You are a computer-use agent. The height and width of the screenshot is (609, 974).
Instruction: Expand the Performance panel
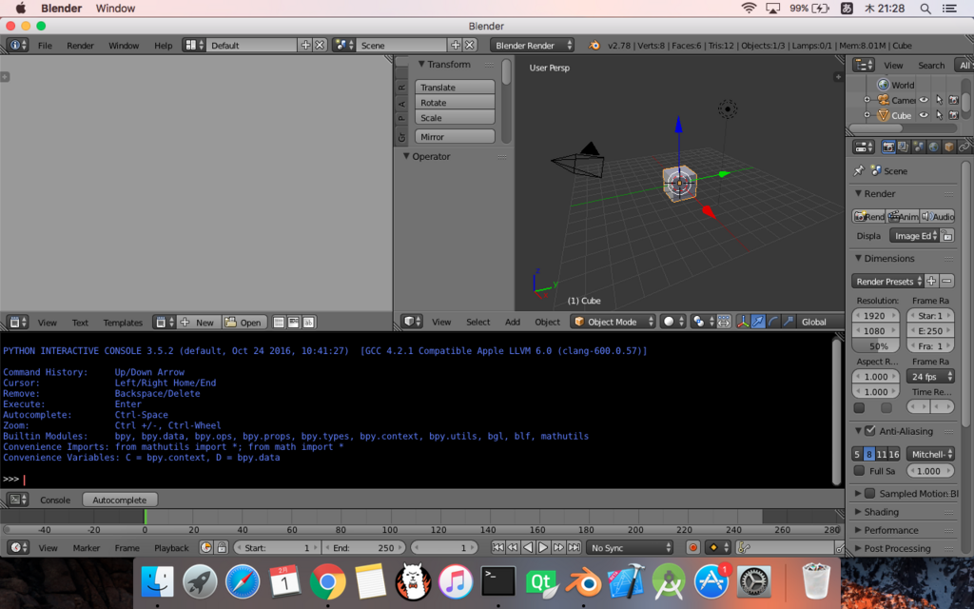(x=859, y=530)
